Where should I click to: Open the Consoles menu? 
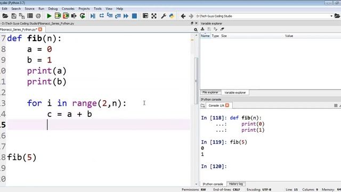(68, 9)
